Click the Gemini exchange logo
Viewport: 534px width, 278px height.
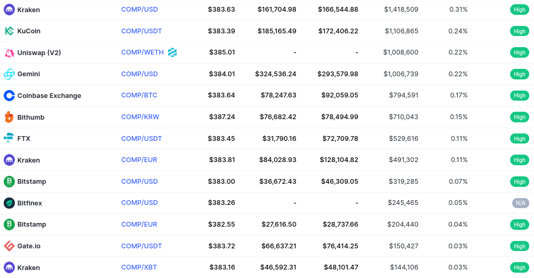pos(9,74)
